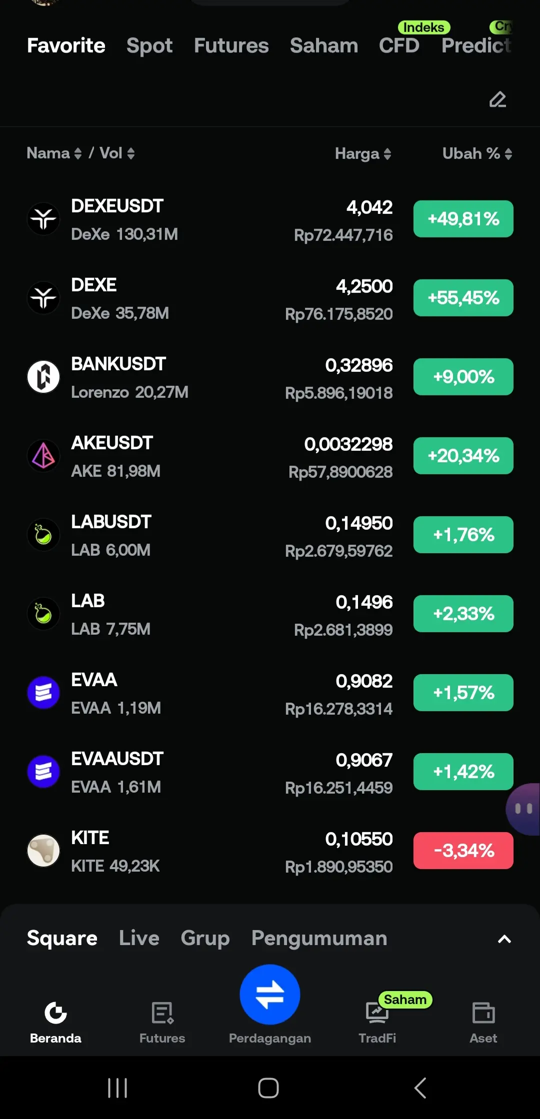Expand the Square panel with chevron up
540x1119 pixels.
504,939
